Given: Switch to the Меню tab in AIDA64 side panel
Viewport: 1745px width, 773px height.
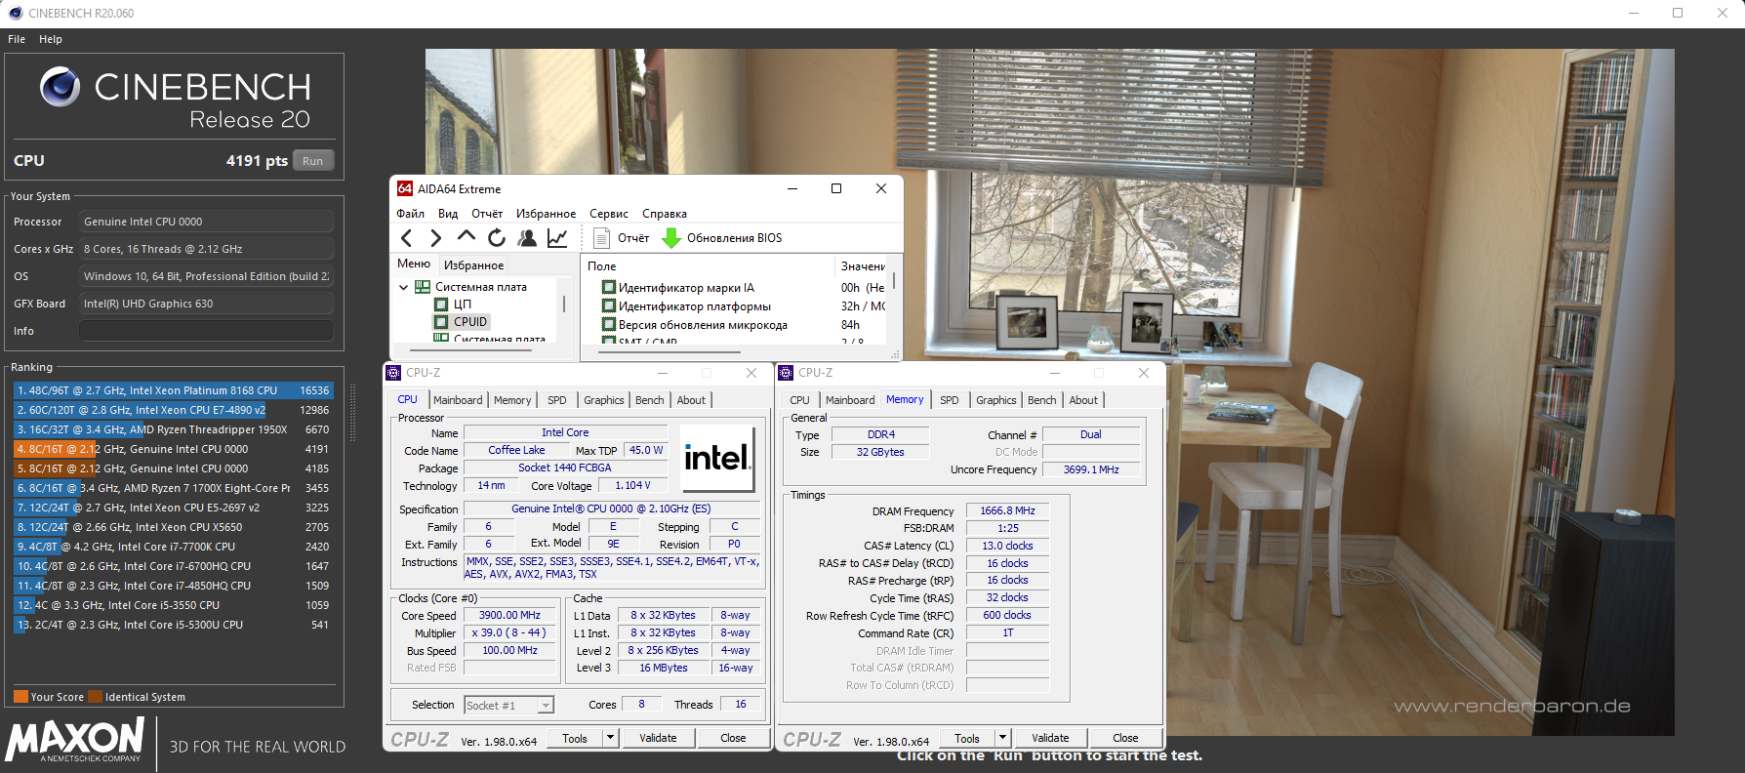Looking at the screenshot, I should pyautogui.click(x=414, y=264).
